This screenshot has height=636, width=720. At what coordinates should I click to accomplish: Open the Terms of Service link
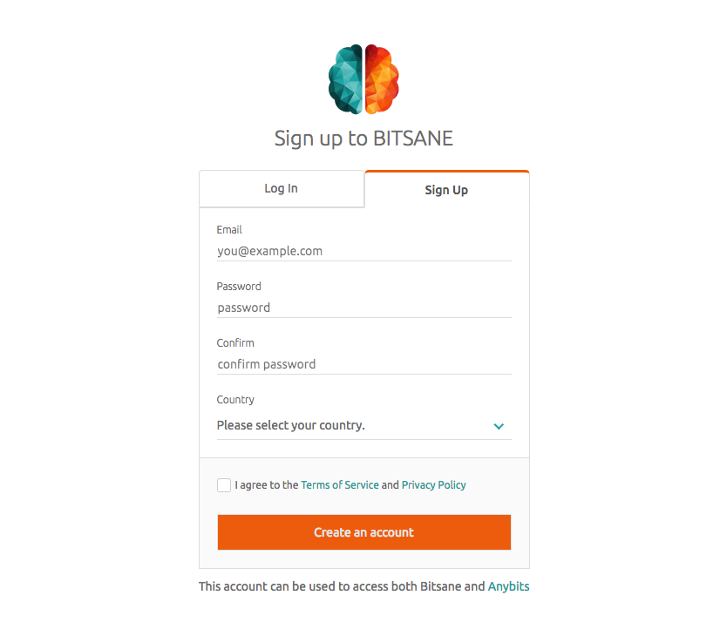pos(340,485)
